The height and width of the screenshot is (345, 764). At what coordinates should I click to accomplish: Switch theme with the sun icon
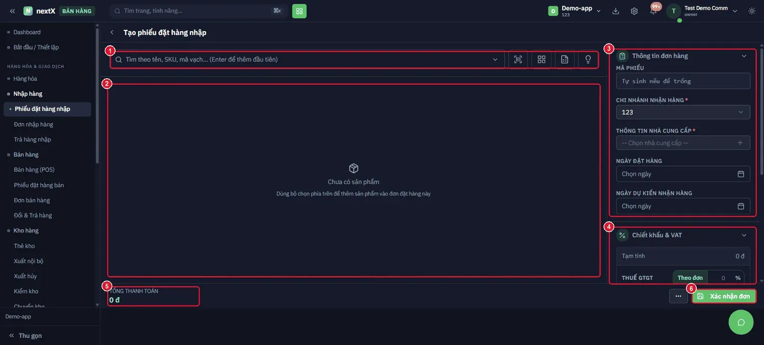click(752, 11)
